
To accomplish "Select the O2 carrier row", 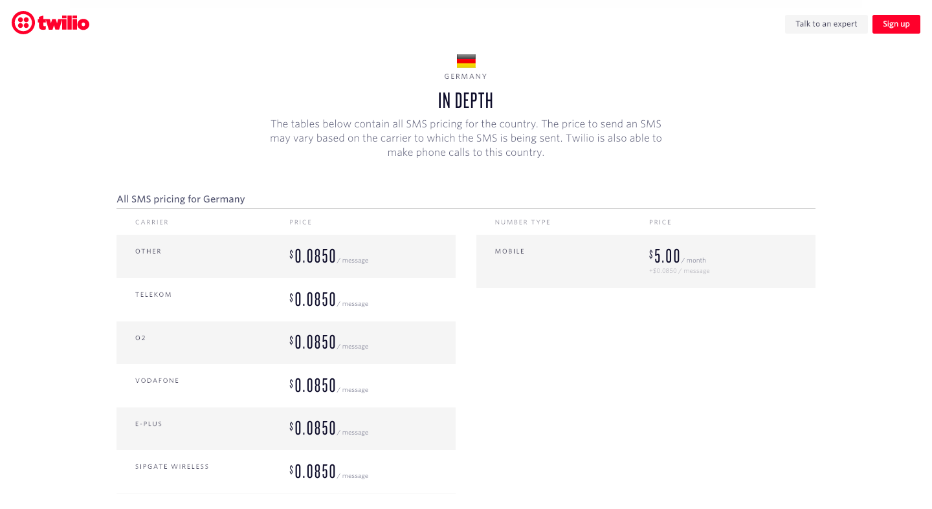I will (285, 342).
